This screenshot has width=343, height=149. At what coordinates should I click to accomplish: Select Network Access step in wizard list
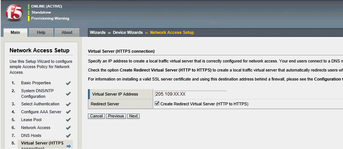(35, 128)
